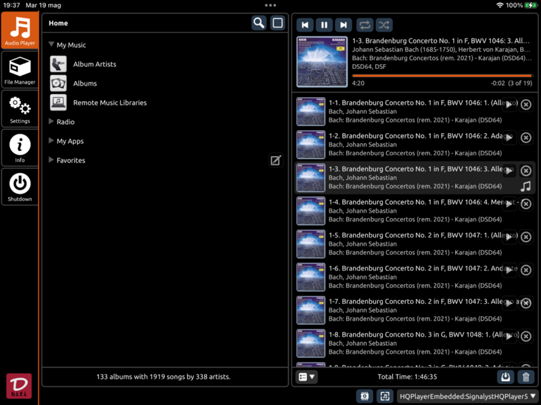Image resolution: width=541 pixels, height=405 pixels.
Task: Remove track 1-5 from the queue
Action: 526,237
